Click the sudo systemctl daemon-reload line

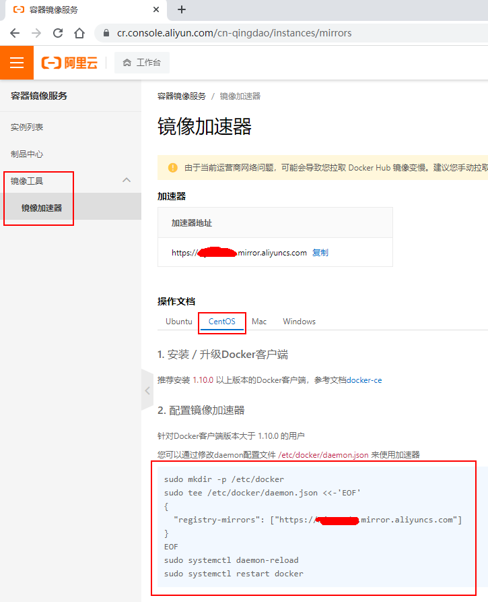(231, 560)
